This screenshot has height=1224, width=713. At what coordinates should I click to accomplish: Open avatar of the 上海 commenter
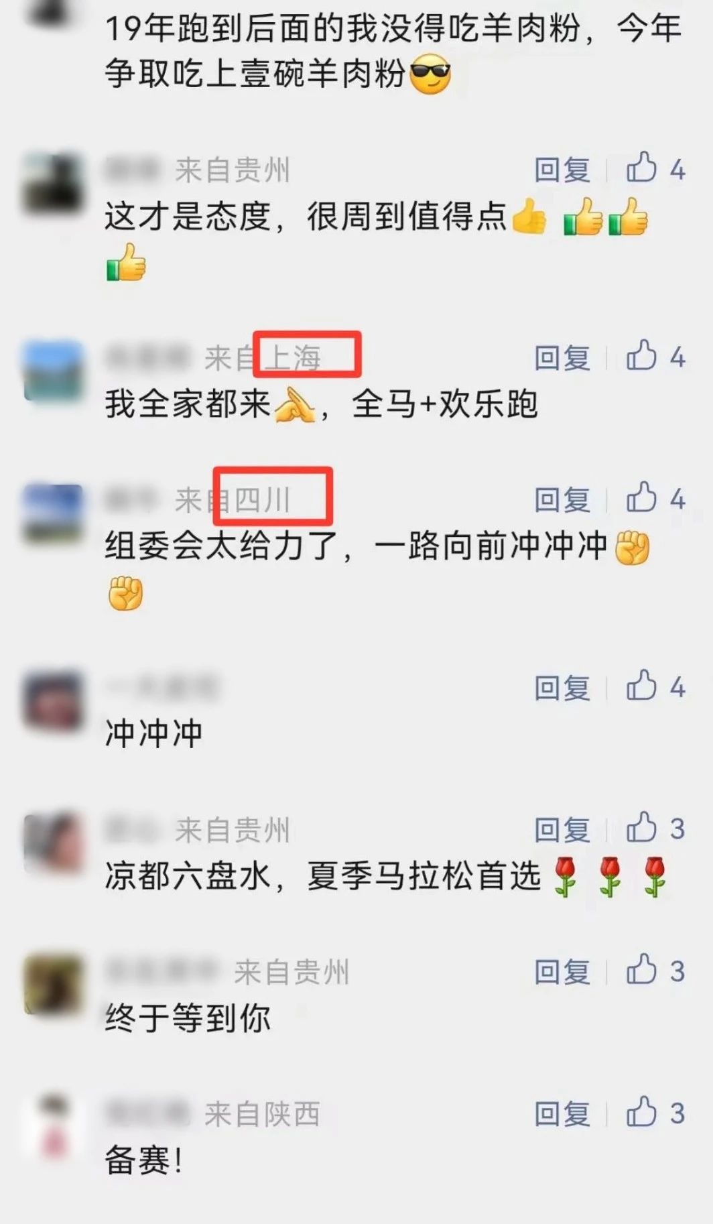(54, 372)
